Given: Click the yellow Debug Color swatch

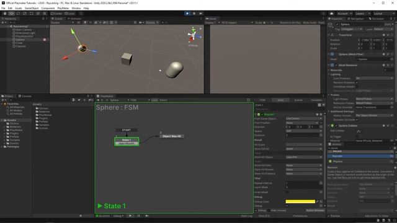Looking at the screenshot, I should [300, 201].
